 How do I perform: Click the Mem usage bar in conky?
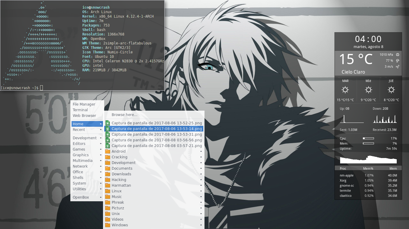368,143
